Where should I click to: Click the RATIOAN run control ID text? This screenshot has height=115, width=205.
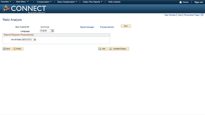45,27
